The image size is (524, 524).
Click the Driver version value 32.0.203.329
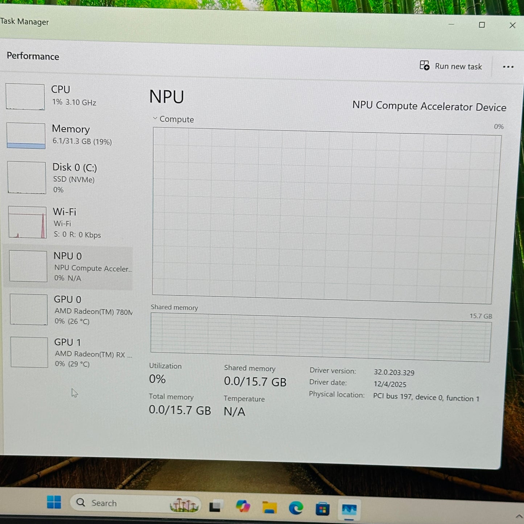pyautogui.click(x=394, y=372)
